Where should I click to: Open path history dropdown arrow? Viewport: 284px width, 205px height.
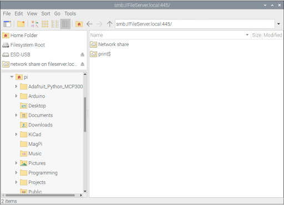pyautogui.click(x=278, y=24)
